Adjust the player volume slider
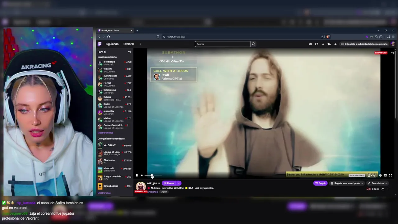Viewport: 398px width, 224px height. pyautogui.click(x=153, y=176)
